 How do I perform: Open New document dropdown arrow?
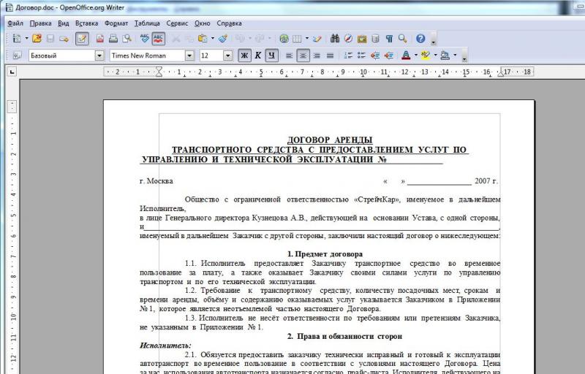coord(26,39)
